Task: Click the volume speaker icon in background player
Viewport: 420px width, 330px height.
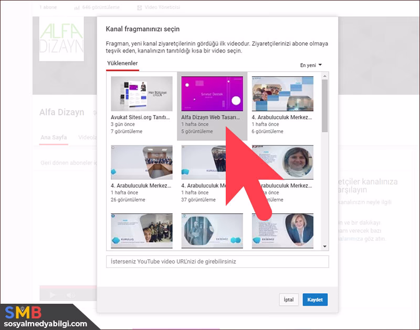Action: tap(70, 295)
